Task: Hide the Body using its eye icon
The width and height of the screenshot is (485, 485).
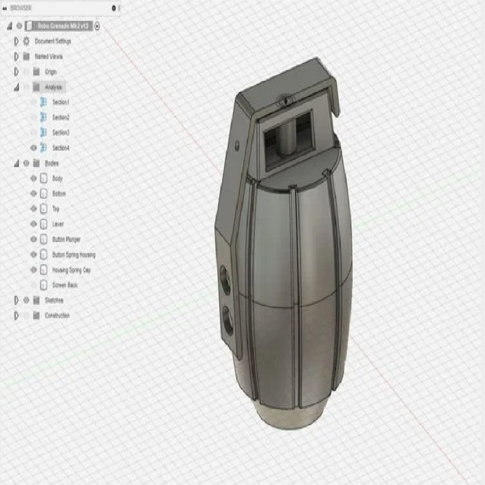Action: coord(33,179)
